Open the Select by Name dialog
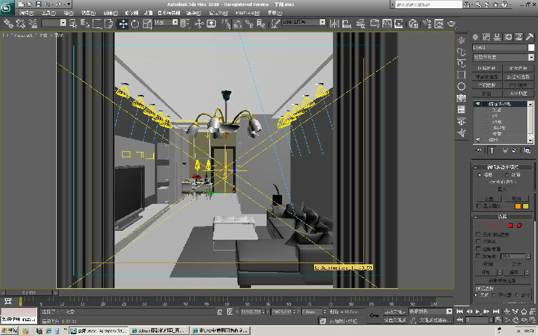This screenshot has width=538, height=336. point(84,24)
